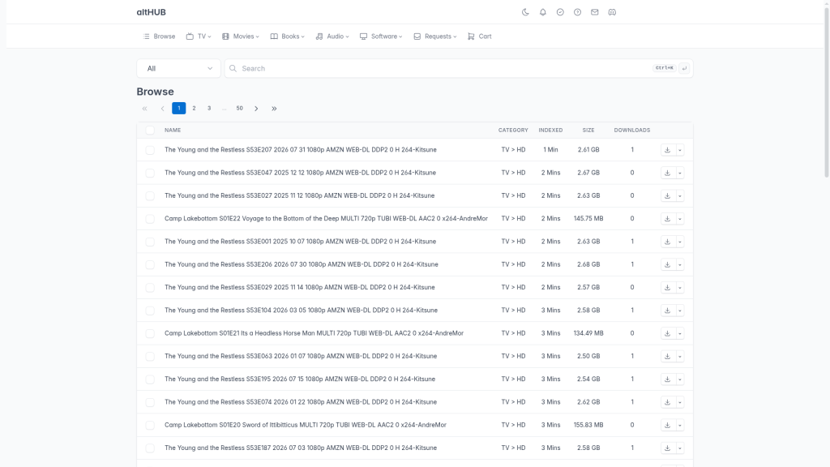
Task: Download S53E207 Young and the Restless release
Action: pyautogui.click(x=668, y=150)
